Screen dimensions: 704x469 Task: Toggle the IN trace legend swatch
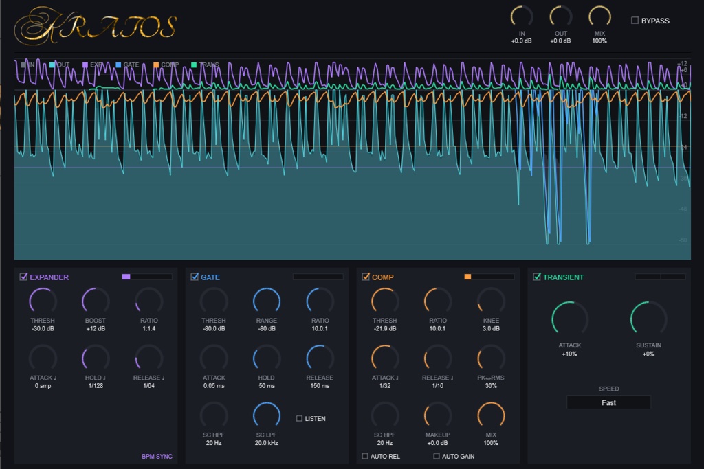23,65
